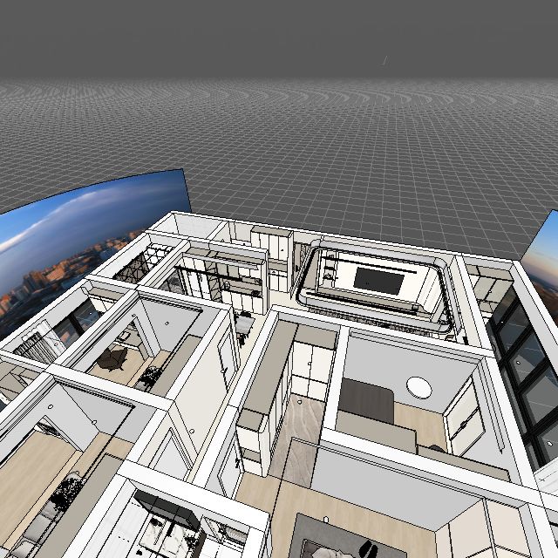The width and height of the screenshot is (558, 558).
Task: Select the potted plant in bottom-left room
Action: [66, 494]
